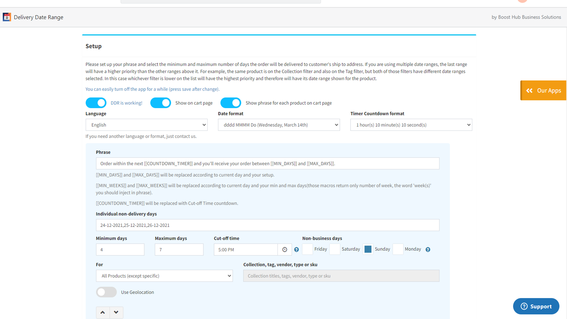Move date range down with arrow

coord(116,312)
